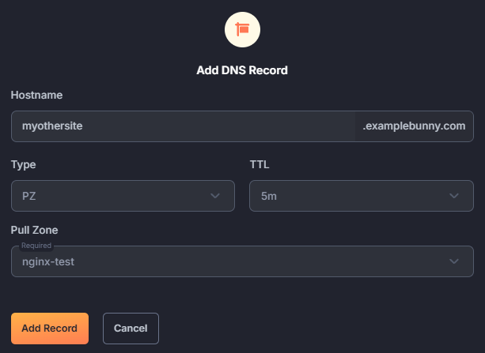Cancel the DNS record dialog
This screenshot has width=485, height=353.
click(131, 329)
